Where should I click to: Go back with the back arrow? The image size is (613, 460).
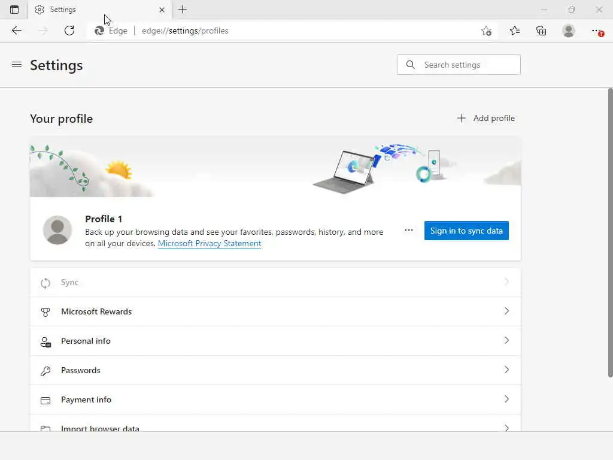point(16,31)
